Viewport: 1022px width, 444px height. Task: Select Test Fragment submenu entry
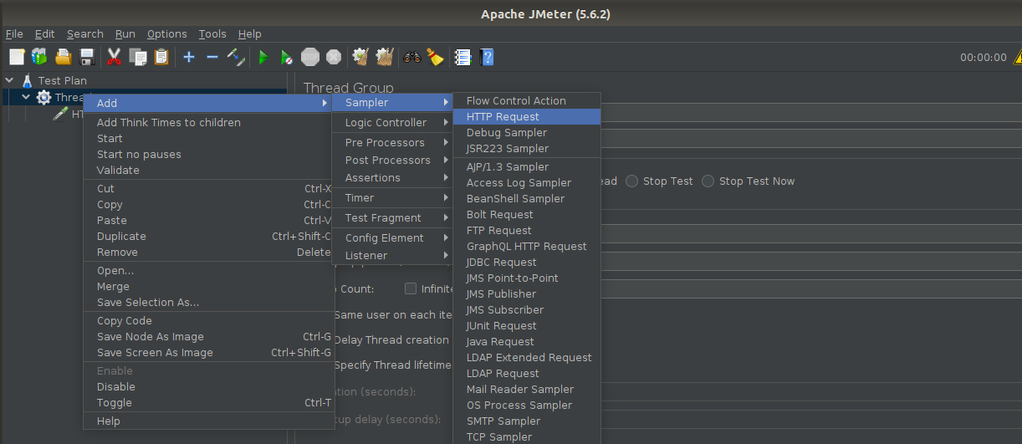tap(391, 217)
